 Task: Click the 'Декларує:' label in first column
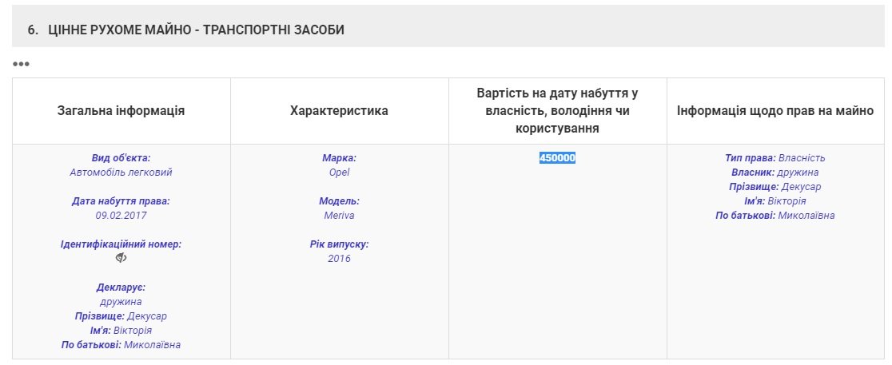click(121, 288)
